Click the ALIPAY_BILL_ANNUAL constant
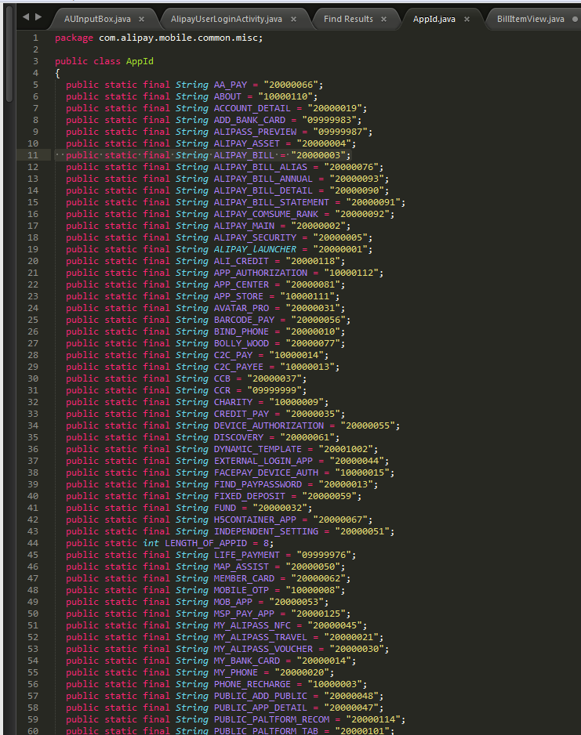581x735 pixels. (263, 179)
